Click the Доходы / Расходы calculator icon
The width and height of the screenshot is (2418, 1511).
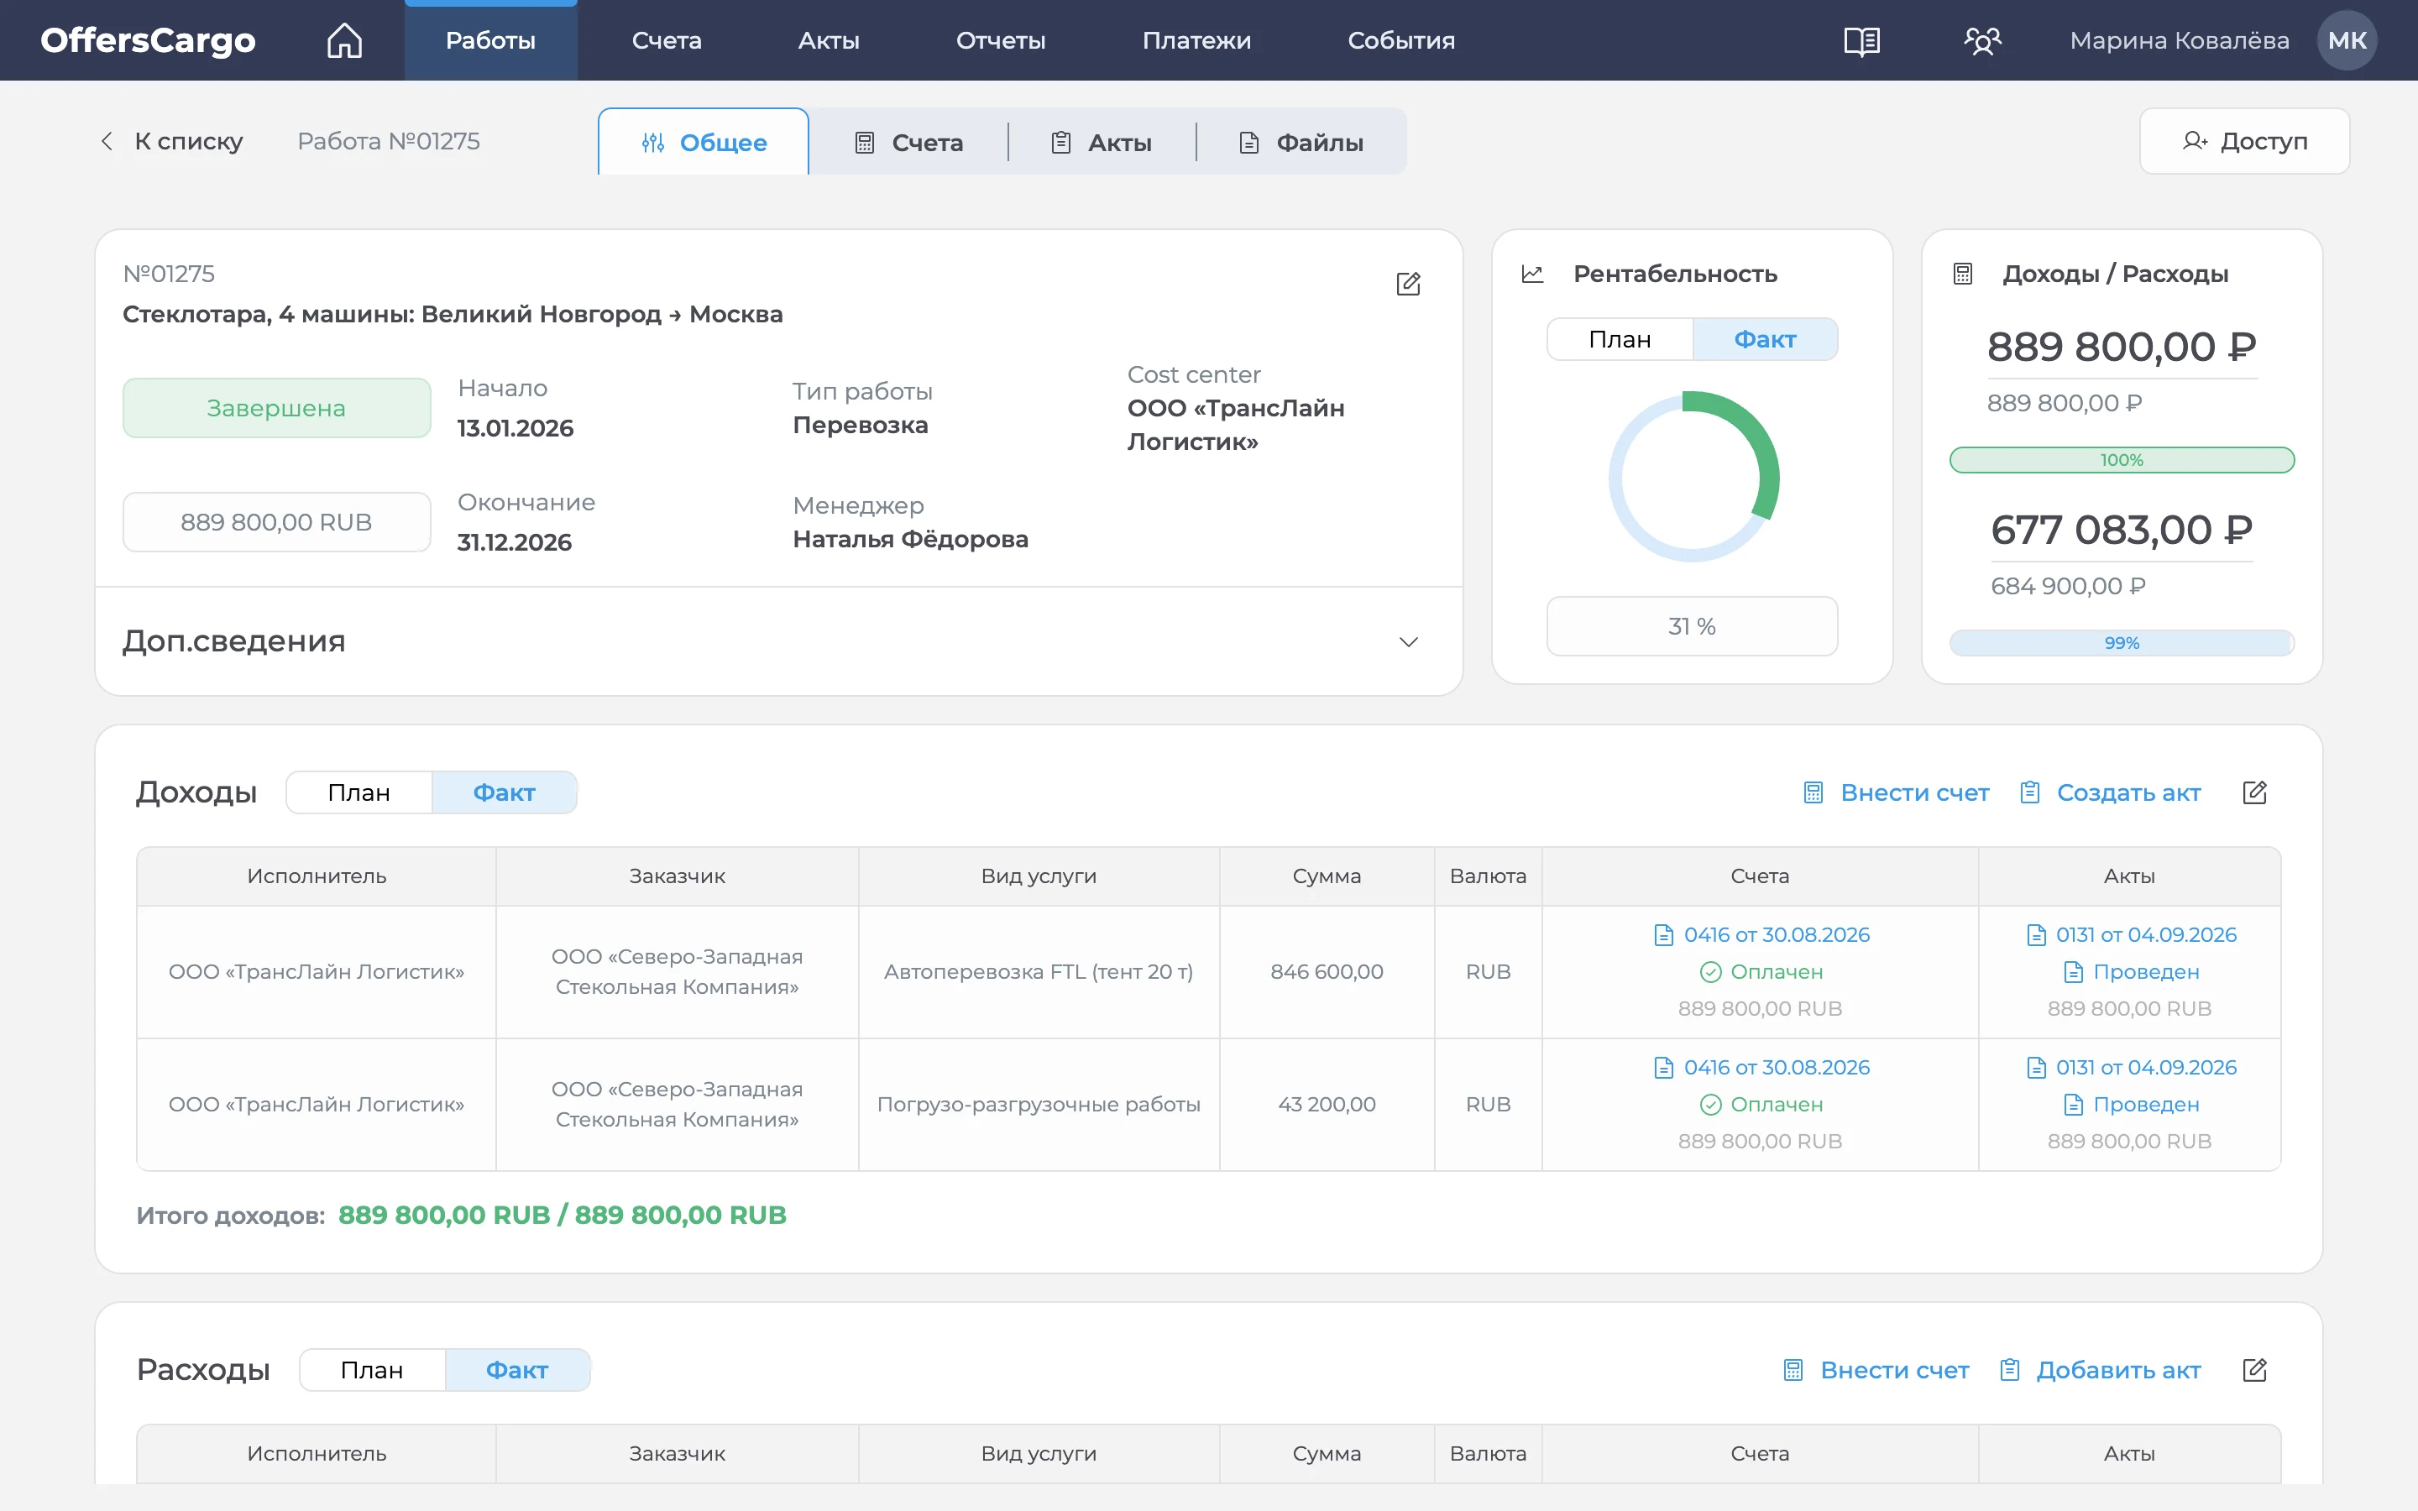(x=1962, y=274)
